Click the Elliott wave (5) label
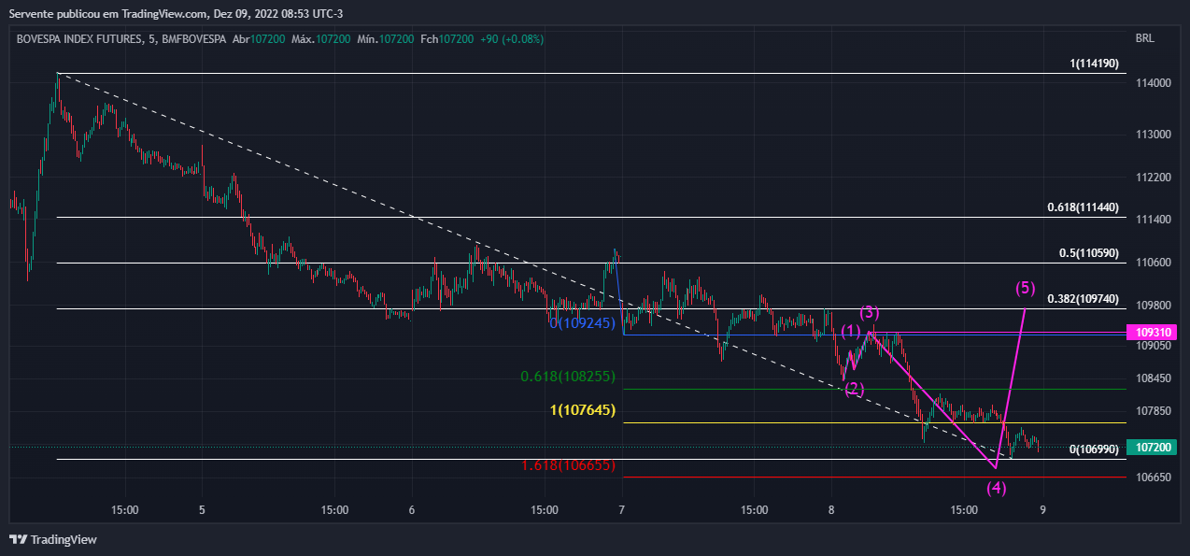The image size is (1190, 556). [x=1026, y=288]
